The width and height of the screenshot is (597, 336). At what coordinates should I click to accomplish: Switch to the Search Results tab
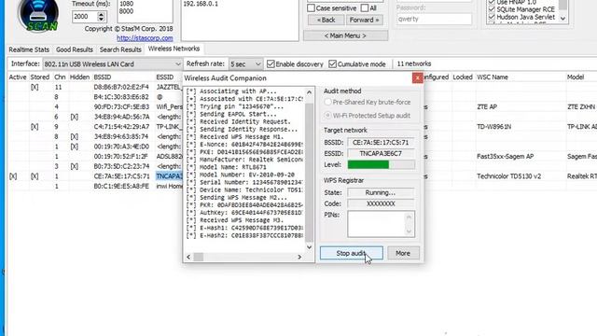[x=120, y=49]
